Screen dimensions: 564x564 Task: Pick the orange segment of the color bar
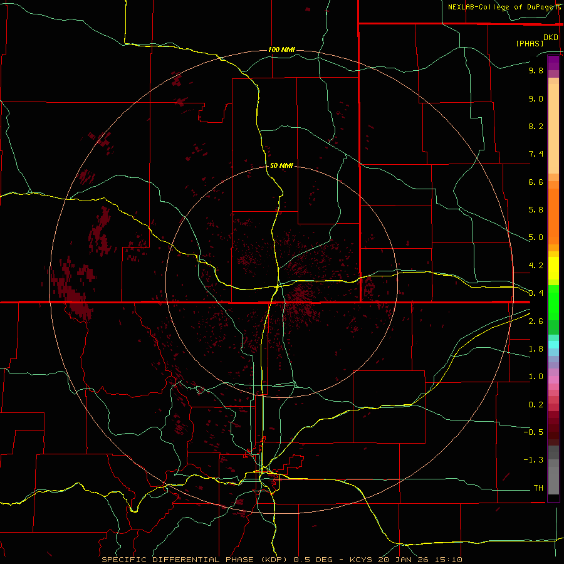coord(553,217)
